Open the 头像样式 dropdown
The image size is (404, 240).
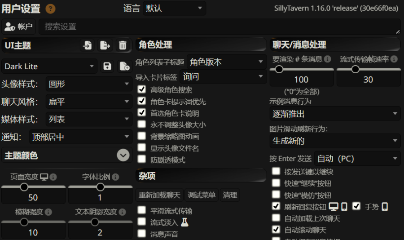(x=88, y=84)
